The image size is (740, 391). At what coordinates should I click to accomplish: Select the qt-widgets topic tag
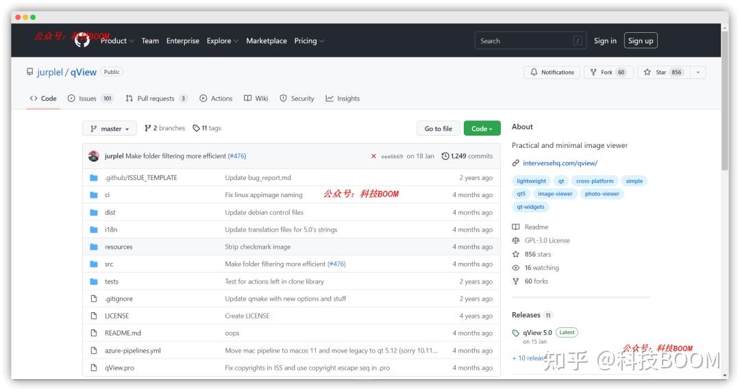pos(530,207)
